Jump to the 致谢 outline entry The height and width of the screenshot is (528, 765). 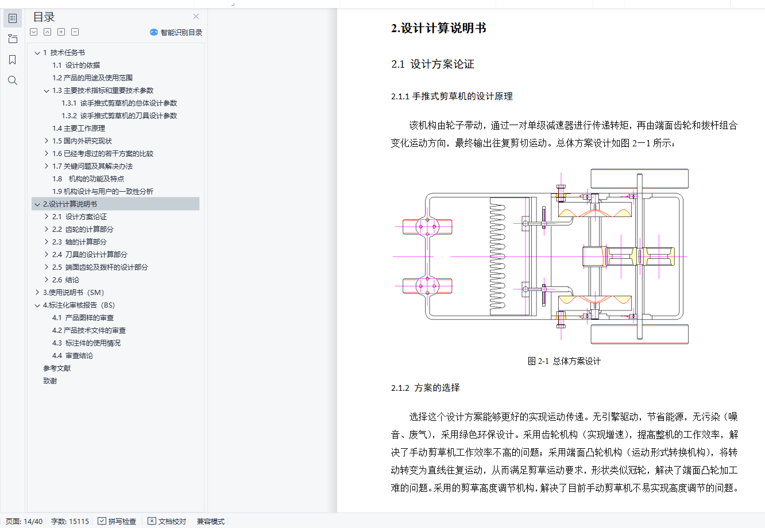(50, 381)
